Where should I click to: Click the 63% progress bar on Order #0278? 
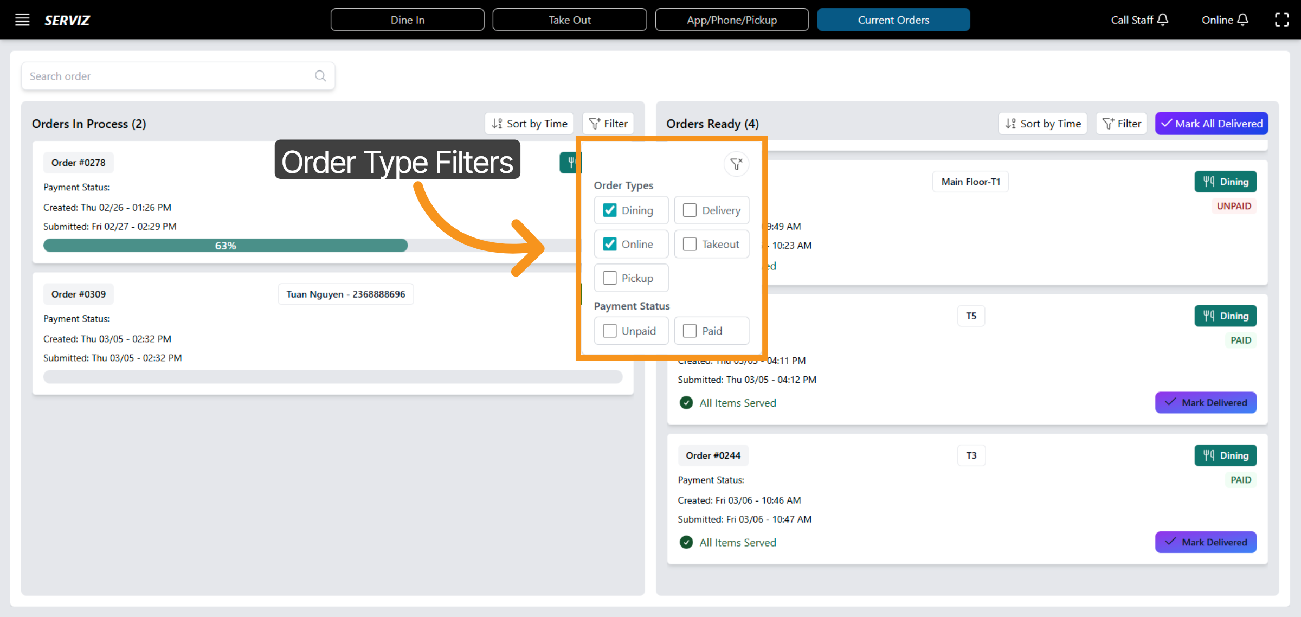(x=225, y=245)
